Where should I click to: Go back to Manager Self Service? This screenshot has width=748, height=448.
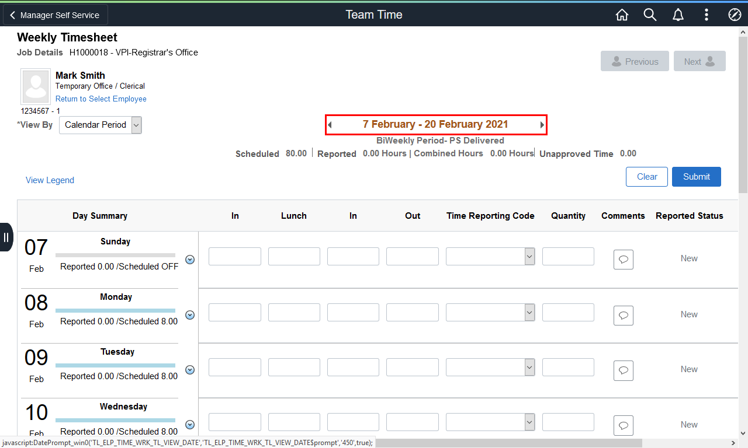coord(56,15)
